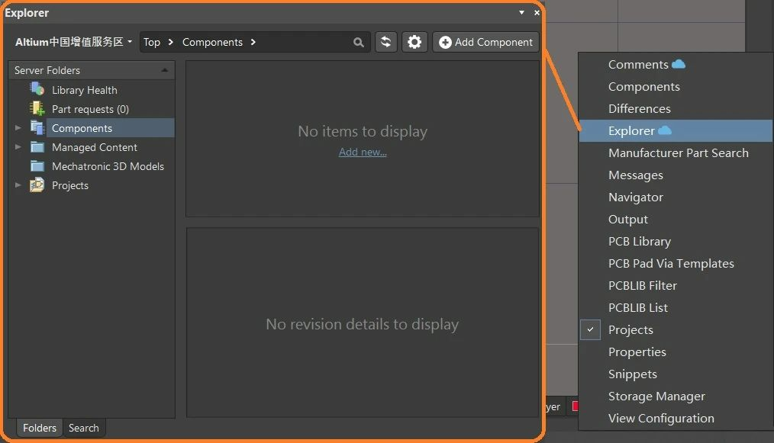Click the Library Health icon

pyautogui.click(x=37, y=89)
